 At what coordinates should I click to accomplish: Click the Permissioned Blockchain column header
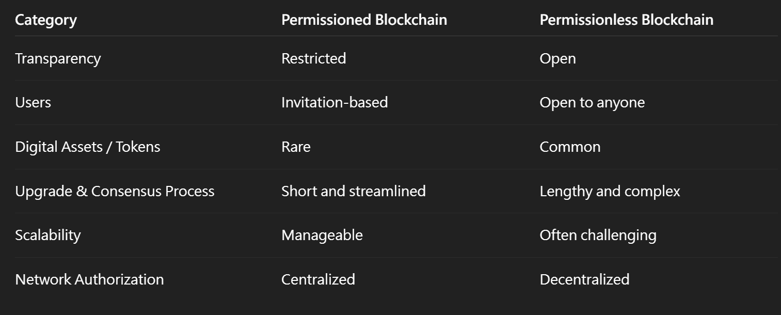point(364,20)
